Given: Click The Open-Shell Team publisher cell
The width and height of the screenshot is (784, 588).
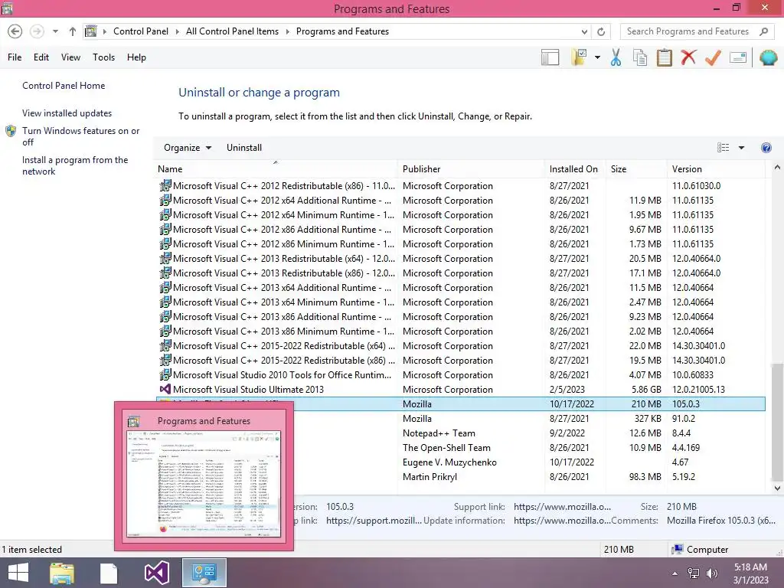Looking at the screenshot, I should pos(446,448).
